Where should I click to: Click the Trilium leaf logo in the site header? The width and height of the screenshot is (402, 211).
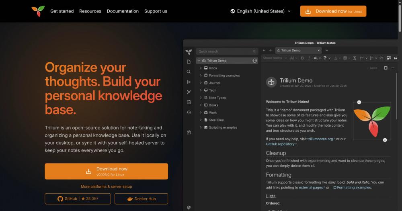point(38,11)
